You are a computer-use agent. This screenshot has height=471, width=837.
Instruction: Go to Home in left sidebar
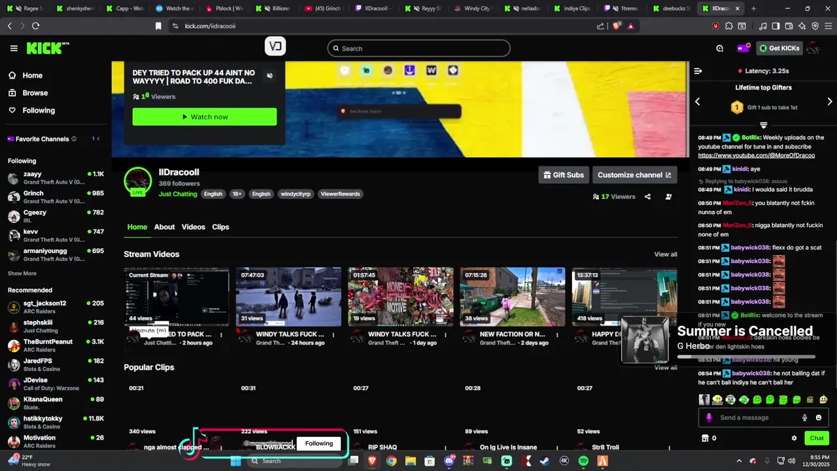(x=26, y=75)
